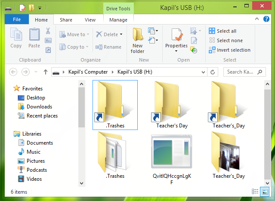Click the History icon in Open group
This screenshot has height=201, width=275.
(194, 50)
